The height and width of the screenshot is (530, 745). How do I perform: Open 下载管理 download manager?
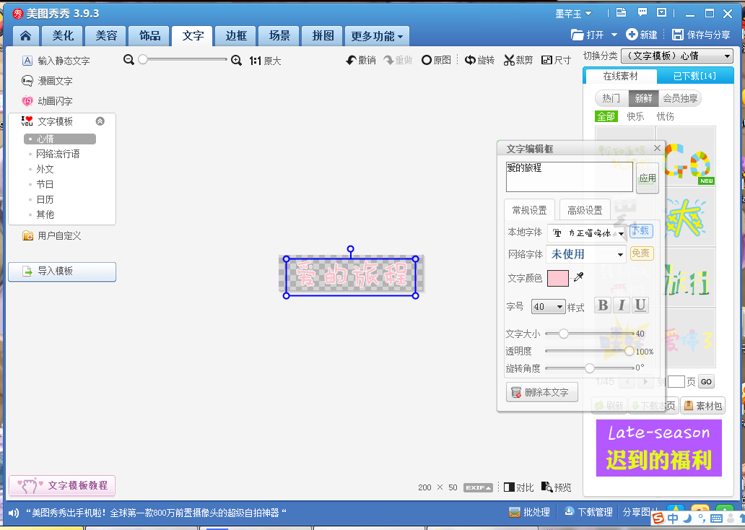click(x=588, y=513)
